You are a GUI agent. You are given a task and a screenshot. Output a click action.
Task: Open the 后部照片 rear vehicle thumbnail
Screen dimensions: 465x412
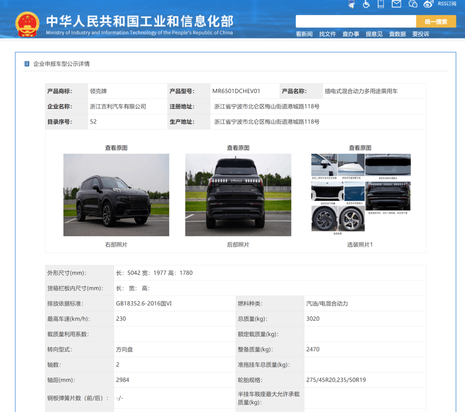(x=238, y=195)
